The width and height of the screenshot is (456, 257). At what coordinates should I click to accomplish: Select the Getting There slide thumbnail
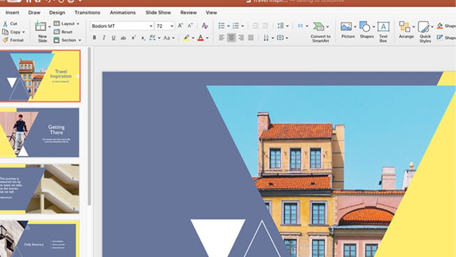click(40, 133)
